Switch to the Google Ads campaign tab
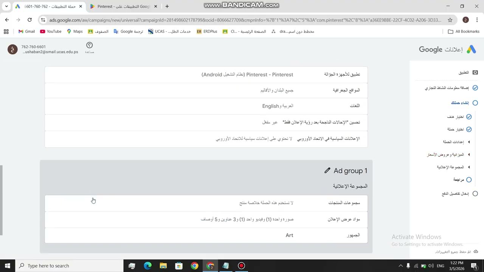Screen dimensions: 484x272 coord(49,6)
